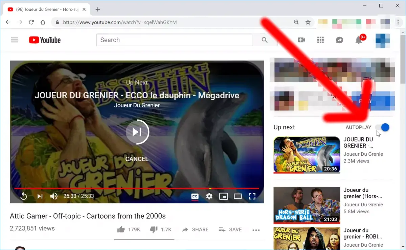Screen dimensions: 406x250
Task: Open the YouTube guide hamburger menu
Action: 15,40
